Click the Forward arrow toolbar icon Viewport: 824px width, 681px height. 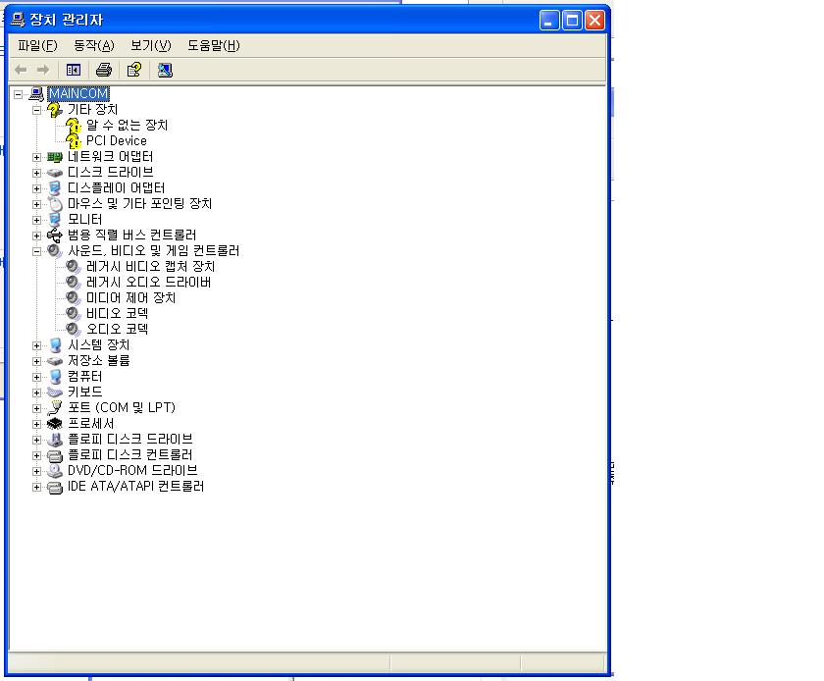click(43, 70)
